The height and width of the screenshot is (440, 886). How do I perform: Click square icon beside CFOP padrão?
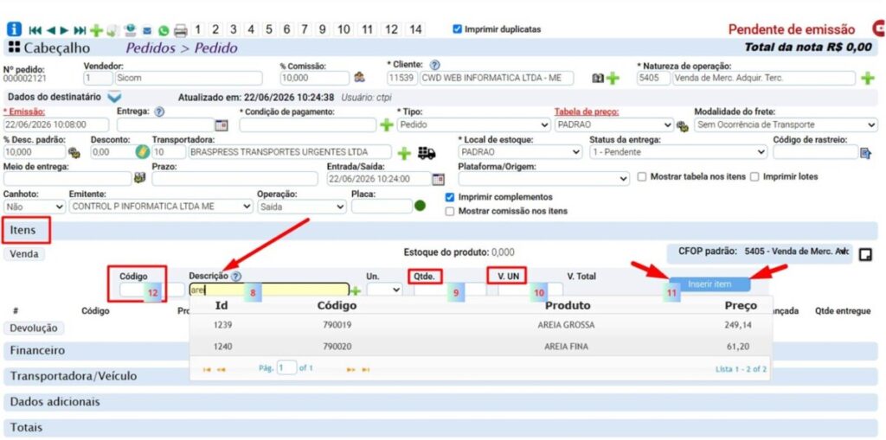[x=864, y=255]
